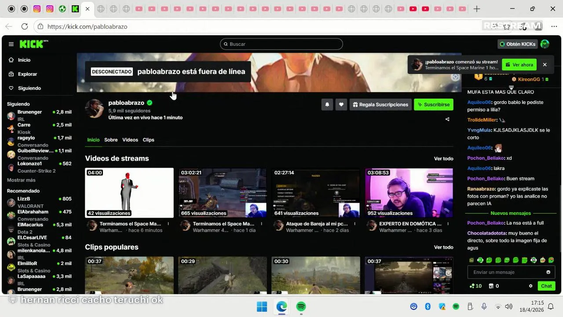The height and width of the screenshot is (317, 563).
Task: Open pabloabrazo channel avatar
Action: pyautogui.click(x=95, y=108)
